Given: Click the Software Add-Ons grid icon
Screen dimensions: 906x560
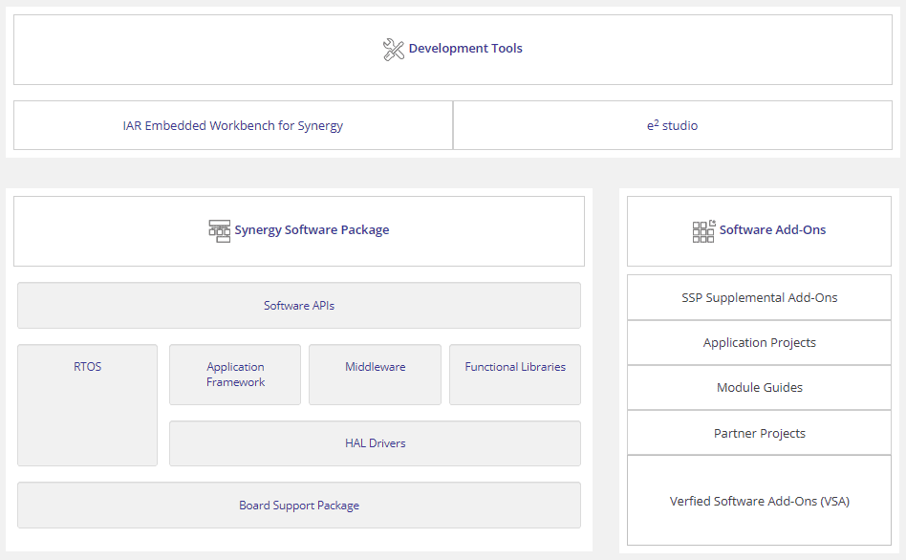Looking at the screenshot, I should [x=703, y=231].
